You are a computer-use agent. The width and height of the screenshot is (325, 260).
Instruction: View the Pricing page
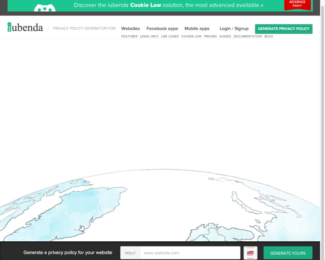pyautogui.click(x=210, y=36)
